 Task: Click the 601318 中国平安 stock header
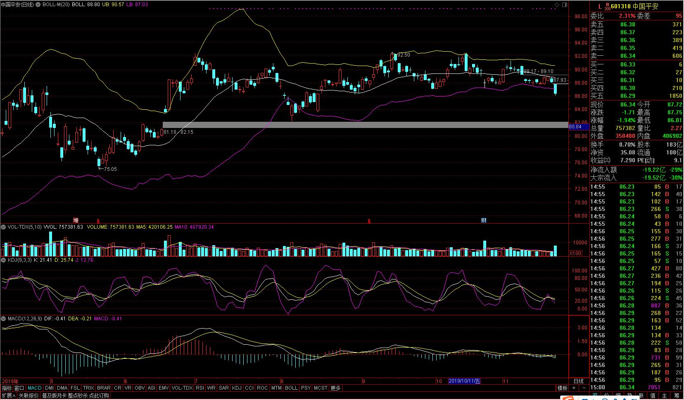coord(634,6)
